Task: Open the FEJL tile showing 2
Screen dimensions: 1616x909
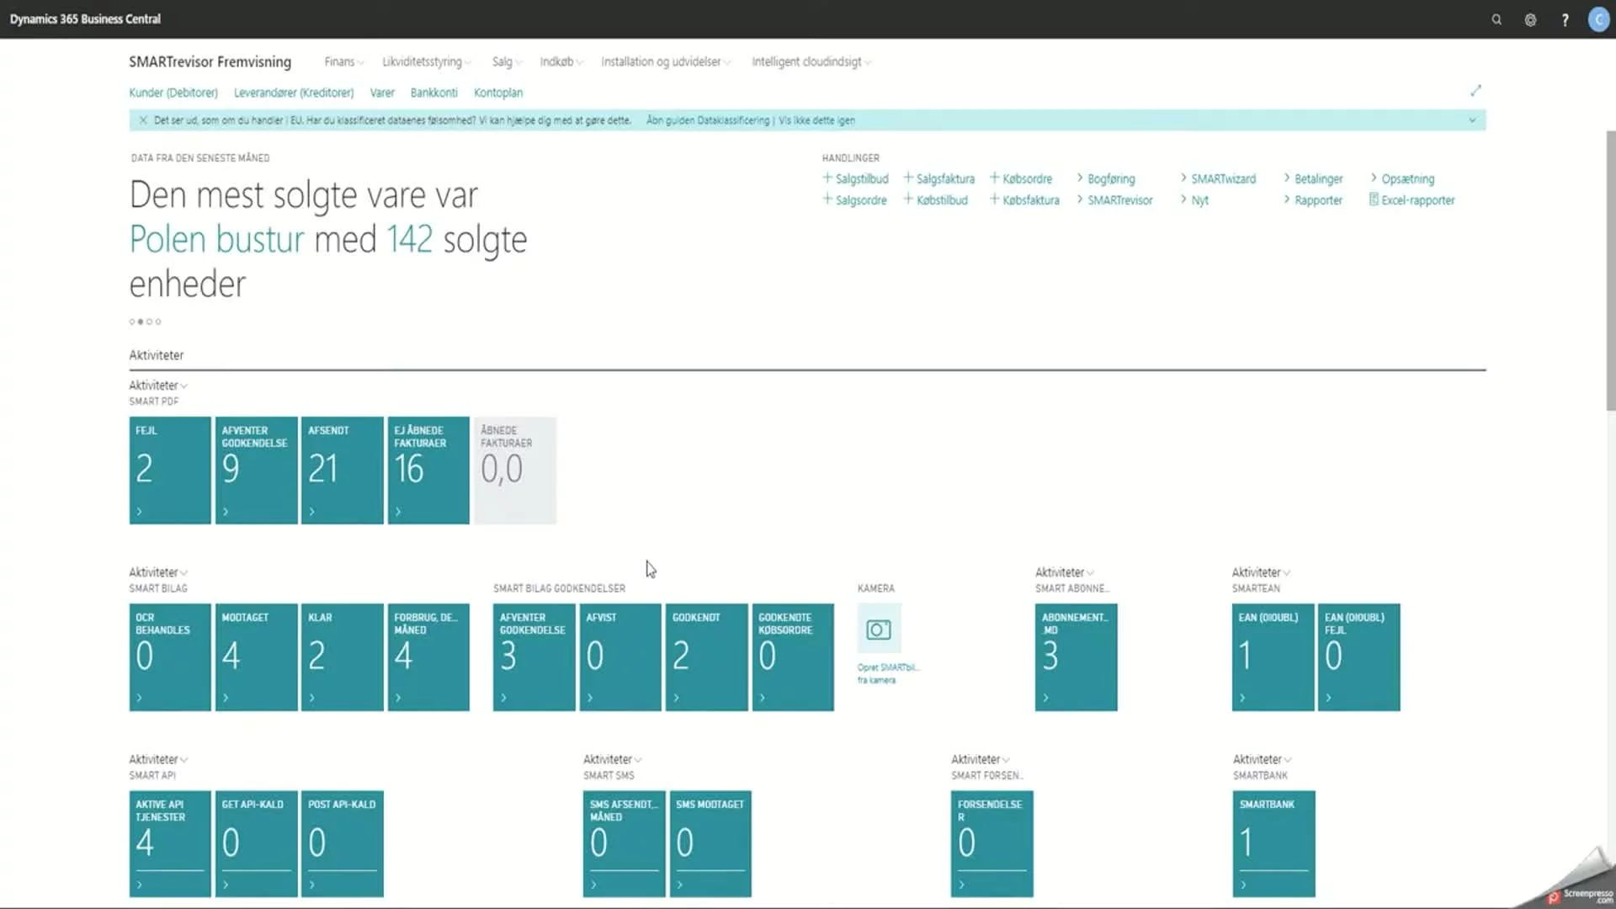Action: [170, 470]
